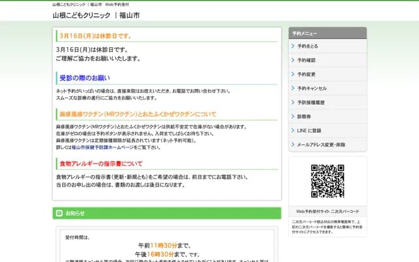Click chevron icon beside 予約変更
Viewport: 419px width, 262px height.
point(293,74)
